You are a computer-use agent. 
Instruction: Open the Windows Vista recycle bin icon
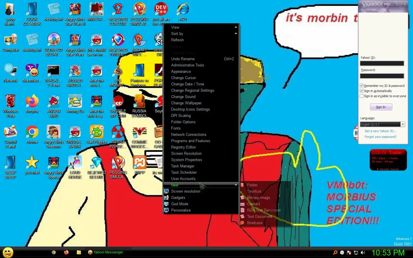[x=11, y=105]
